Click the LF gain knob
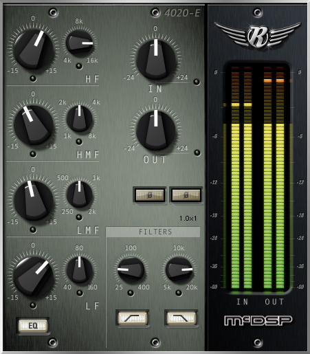The width and height of the screenshot is (310, 354). click(34, 276)
